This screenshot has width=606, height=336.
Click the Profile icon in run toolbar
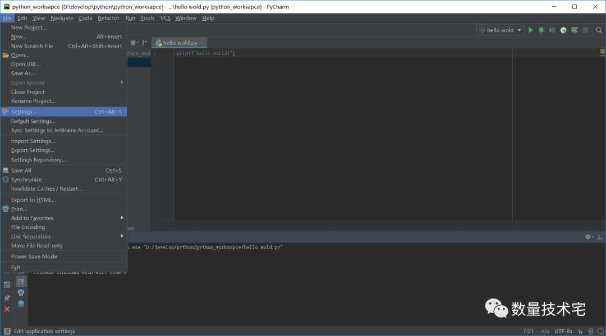[563, 30]
